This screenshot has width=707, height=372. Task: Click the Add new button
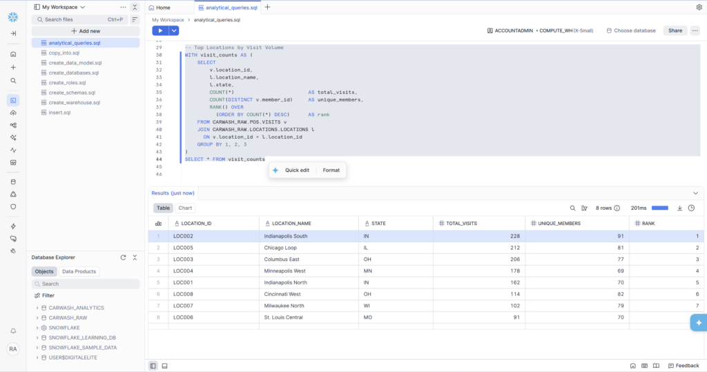coord(85,31)
